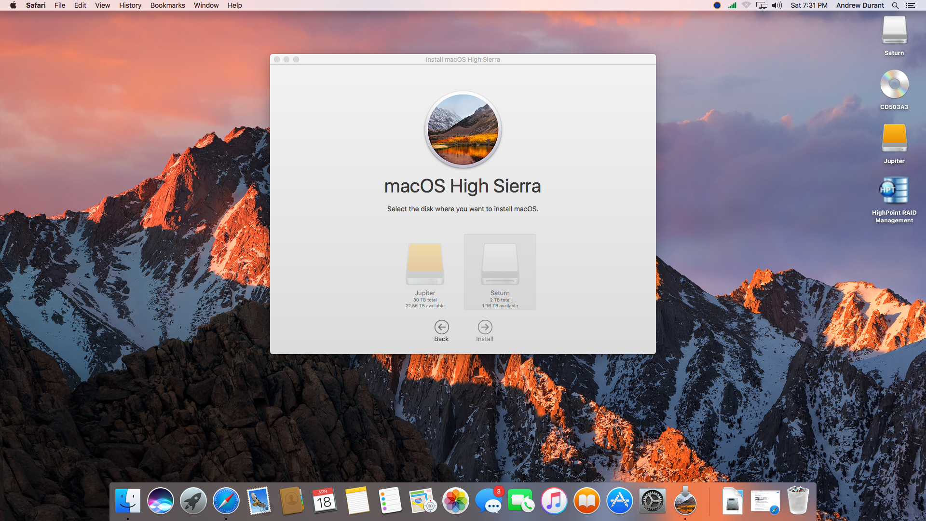Click the Sat 7:31 PM clock
This screenshot has height=521, width=926.
[809, 5]
